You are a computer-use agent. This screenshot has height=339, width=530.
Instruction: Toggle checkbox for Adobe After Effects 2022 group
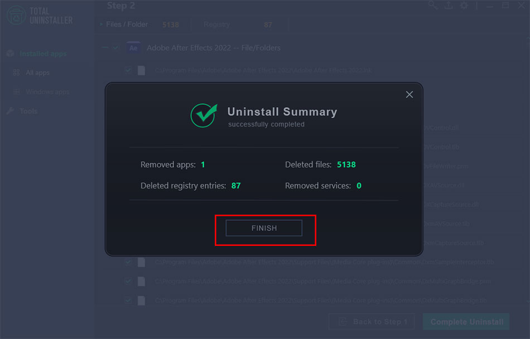[115, 48]
